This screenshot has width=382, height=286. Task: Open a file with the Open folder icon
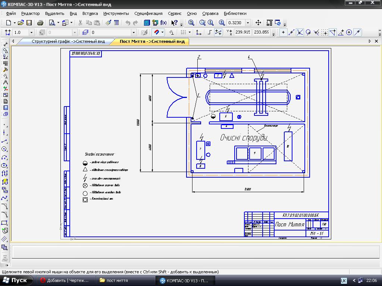tap(21, 23)
